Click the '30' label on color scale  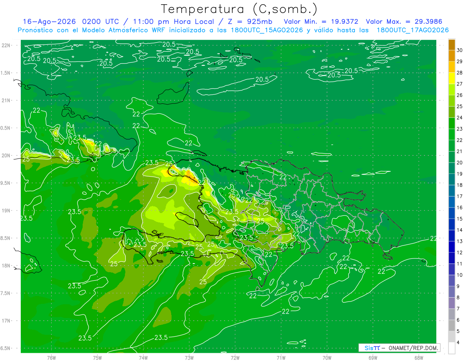(x=459, y=50)
